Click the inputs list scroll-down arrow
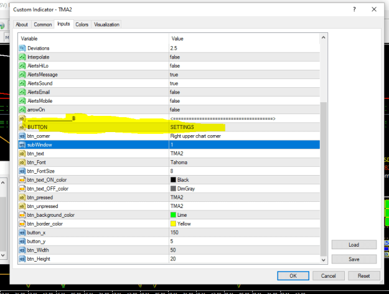Viewport: 389px width, 294px height. 323,260
